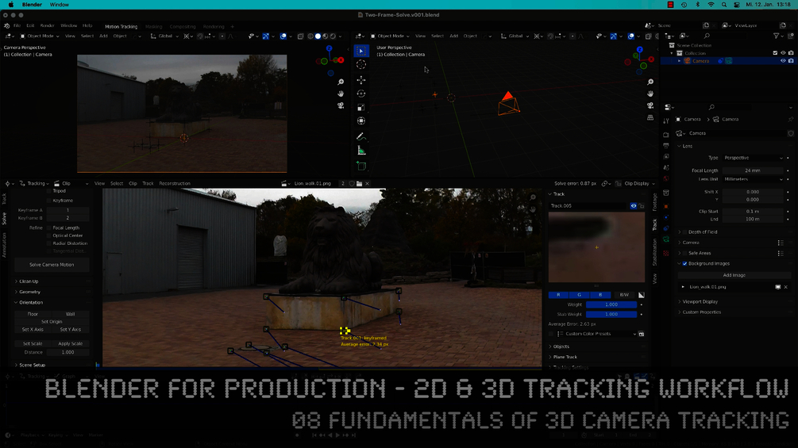
Task: Open macOS Wi-Fi status menu
Action: click(x=711, y=5)
